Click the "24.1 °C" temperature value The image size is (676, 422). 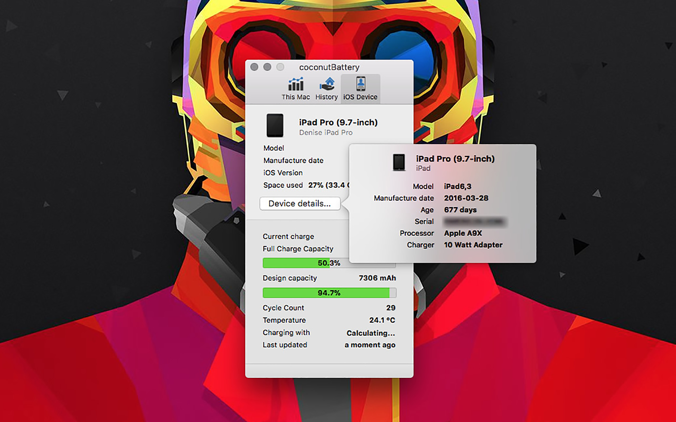click(382, 320)
